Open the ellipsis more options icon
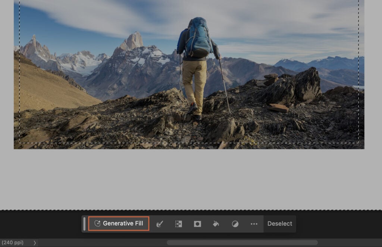The width and height of the screenshot is (382, 247). (254, 223)
